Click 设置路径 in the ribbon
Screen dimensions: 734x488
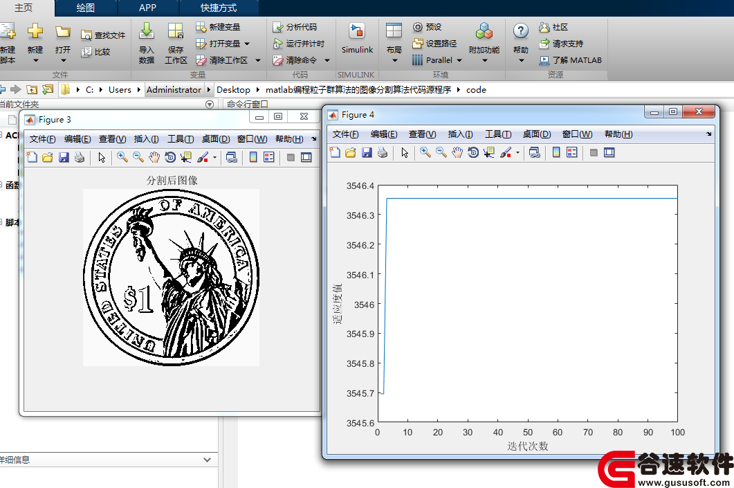pyautogui.click(x=434, y=44)
